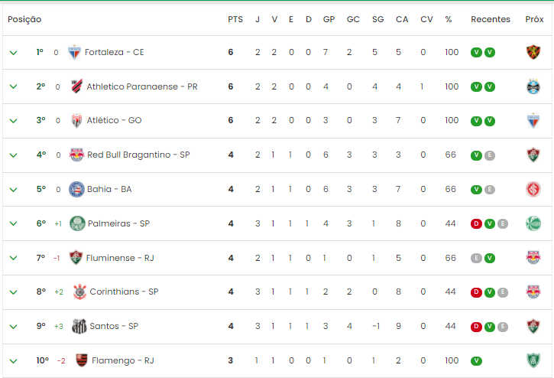554x378 pixels.
Task: Click Corinthians' team crest icon
Action: coord(79,292)
